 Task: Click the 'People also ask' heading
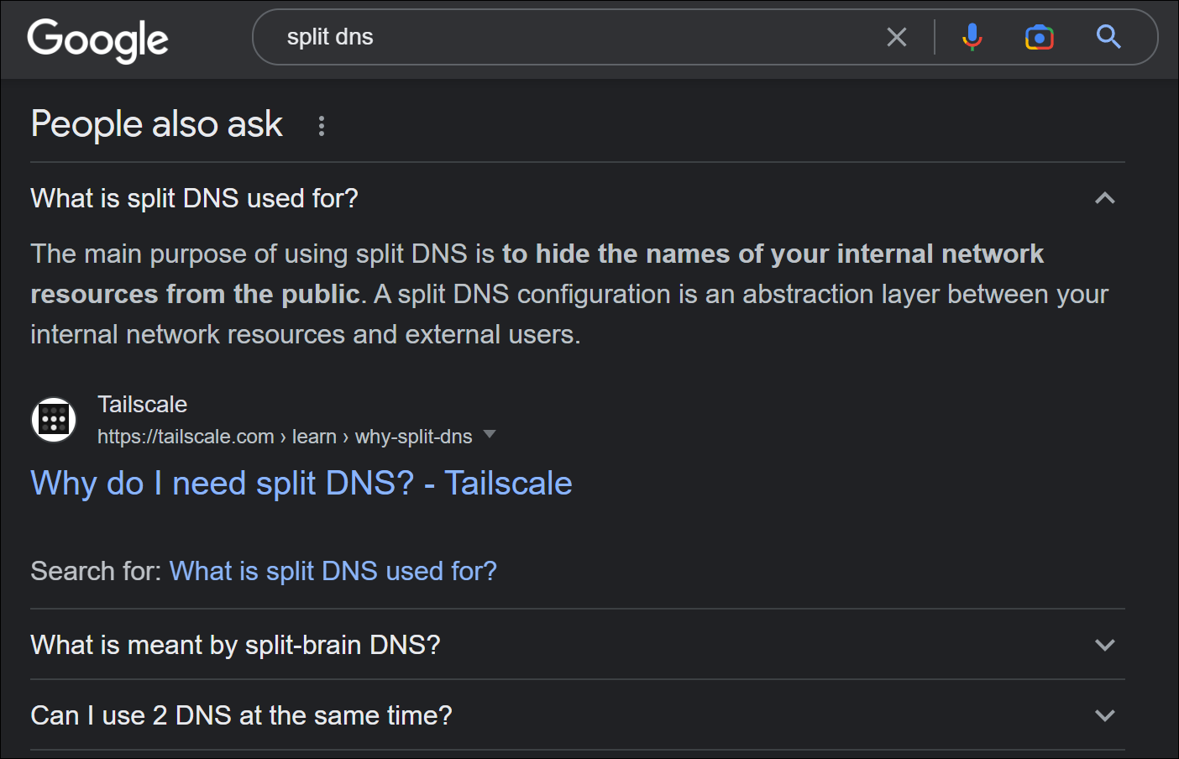156,124
